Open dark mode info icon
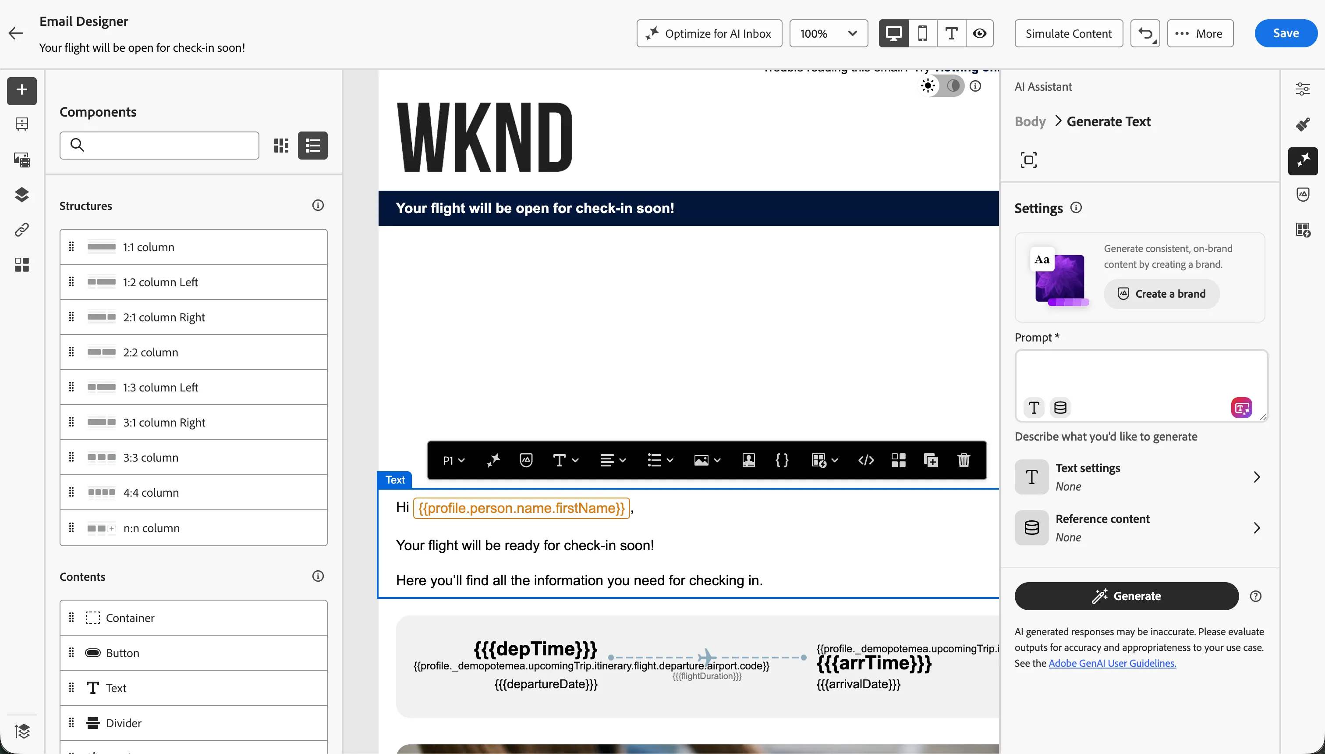Screen dimensions: 1325x754 (975, 86)
